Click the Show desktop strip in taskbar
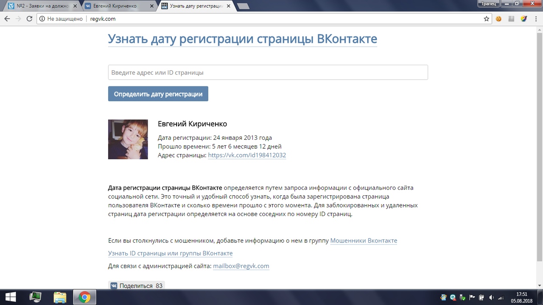The image size is (543, 305). [541, 297]
